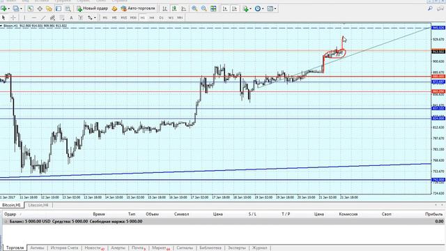The height and width of the screenshot is (251, 446).
Task: Toggle the Data Window crosshair icon
Action: [x=40, y=9]
